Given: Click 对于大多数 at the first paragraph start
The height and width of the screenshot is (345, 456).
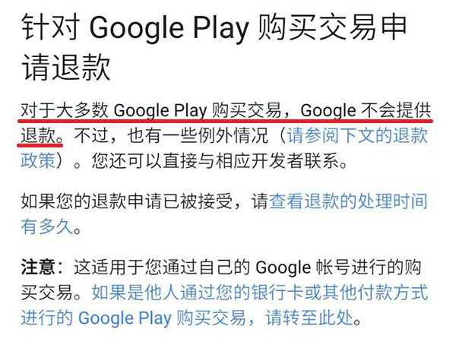Looking at the screenshot, I should point(65,110).
